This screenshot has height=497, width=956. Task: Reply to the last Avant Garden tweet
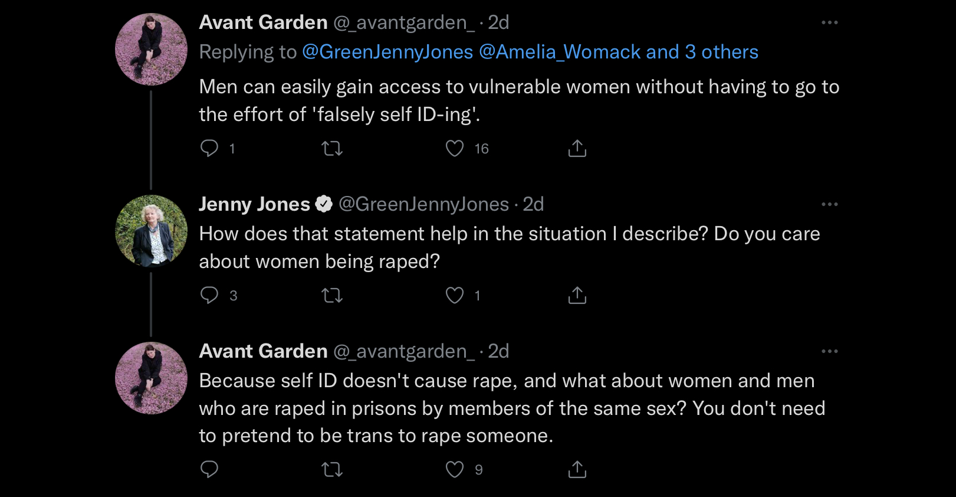209,469
